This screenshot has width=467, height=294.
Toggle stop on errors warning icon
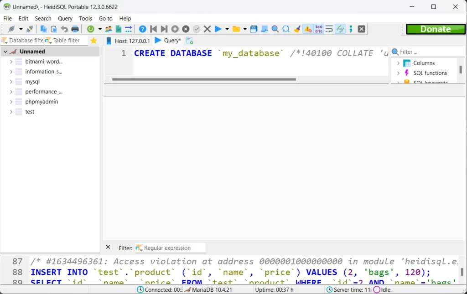[x=308, y=29]
